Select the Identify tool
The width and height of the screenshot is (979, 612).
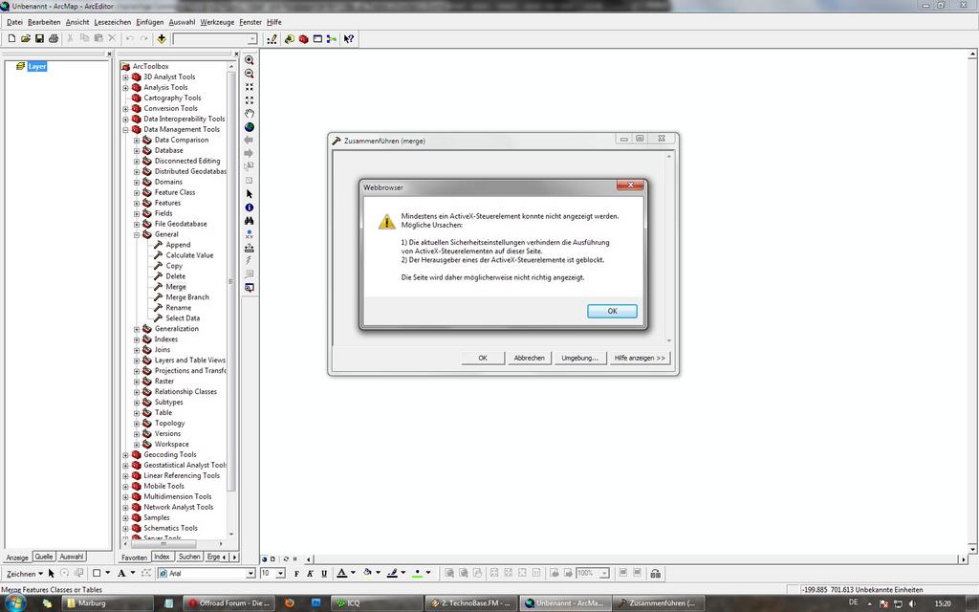tap(250, 208)
